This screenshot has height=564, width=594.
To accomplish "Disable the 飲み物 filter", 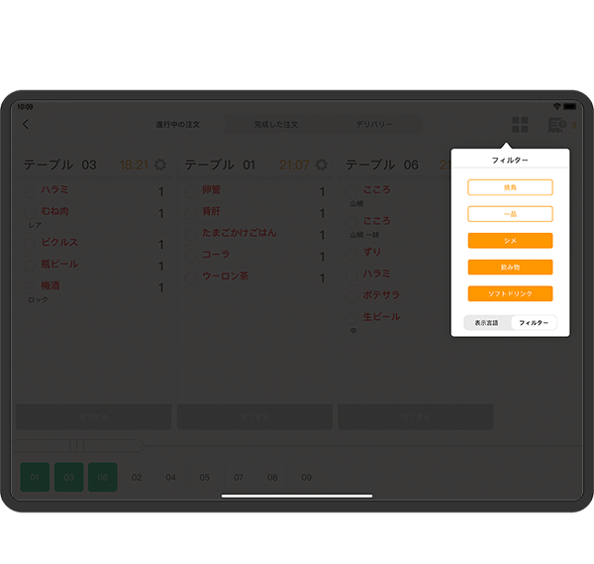I will (510, 267).
